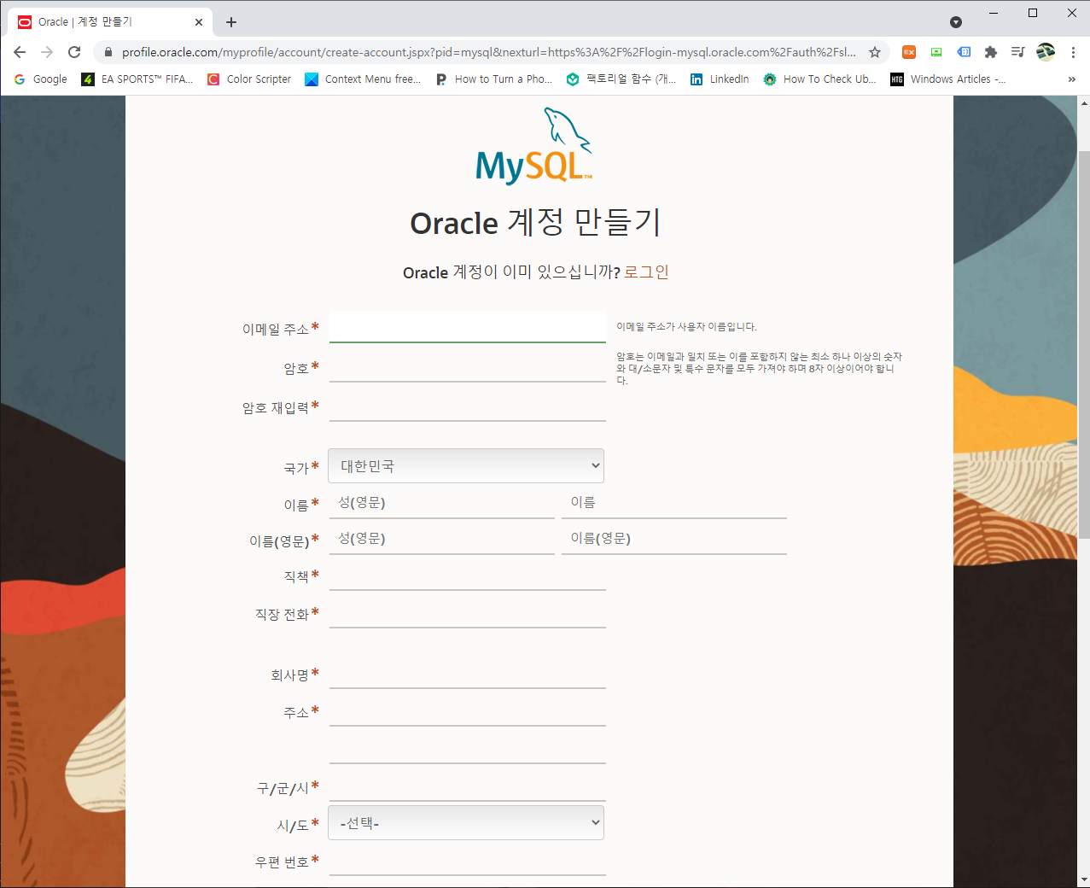Click the browser Back arrow
This screenshot has height=888, width=1090.
tap(20, 52)
